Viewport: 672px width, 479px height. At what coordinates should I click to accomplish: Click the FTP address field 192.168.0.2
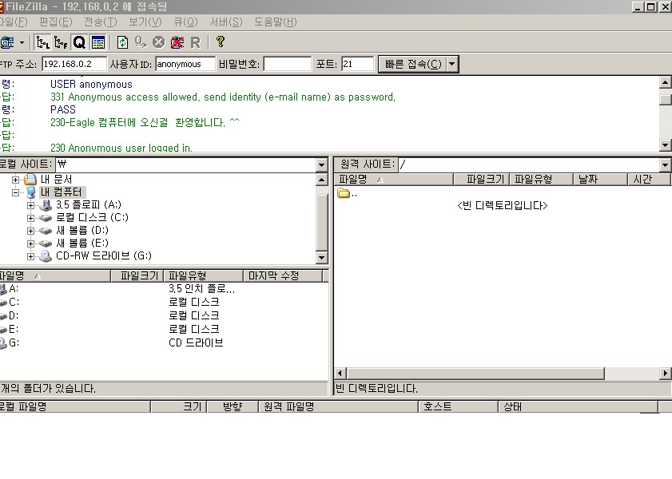tap(74, 64)
